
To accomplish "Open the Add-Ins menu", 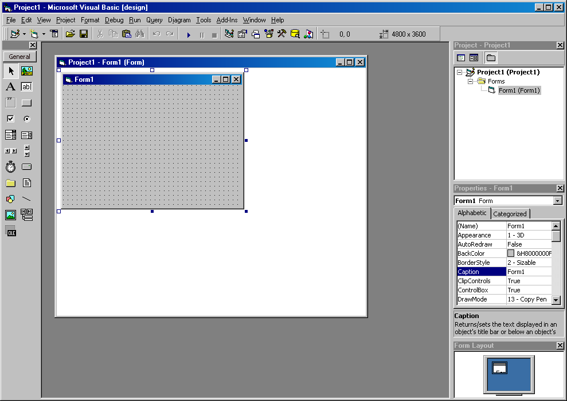I will tap(226, 20).
